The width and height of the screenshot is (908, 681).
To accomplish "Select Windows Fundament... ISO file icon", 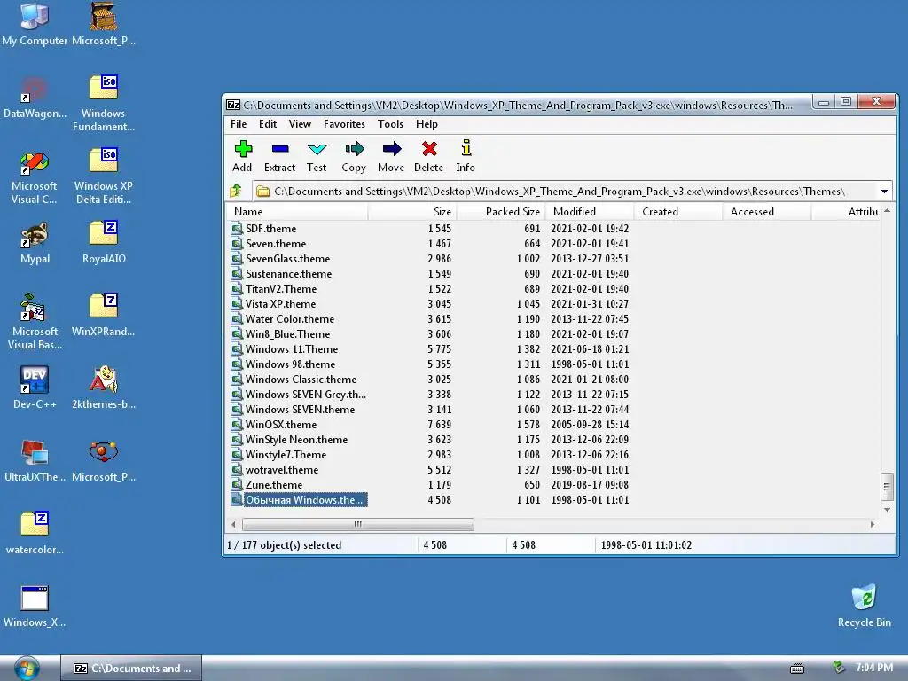I will click(104, 103).
